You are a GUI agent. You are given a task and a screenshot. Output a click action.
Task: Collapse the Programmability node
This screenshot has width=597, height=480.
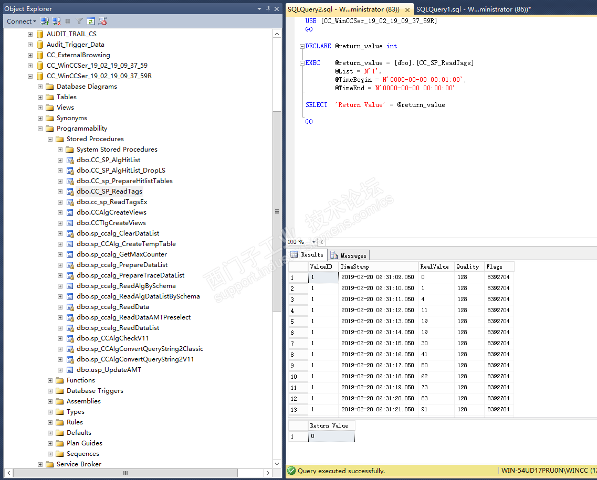coord(40,129)
